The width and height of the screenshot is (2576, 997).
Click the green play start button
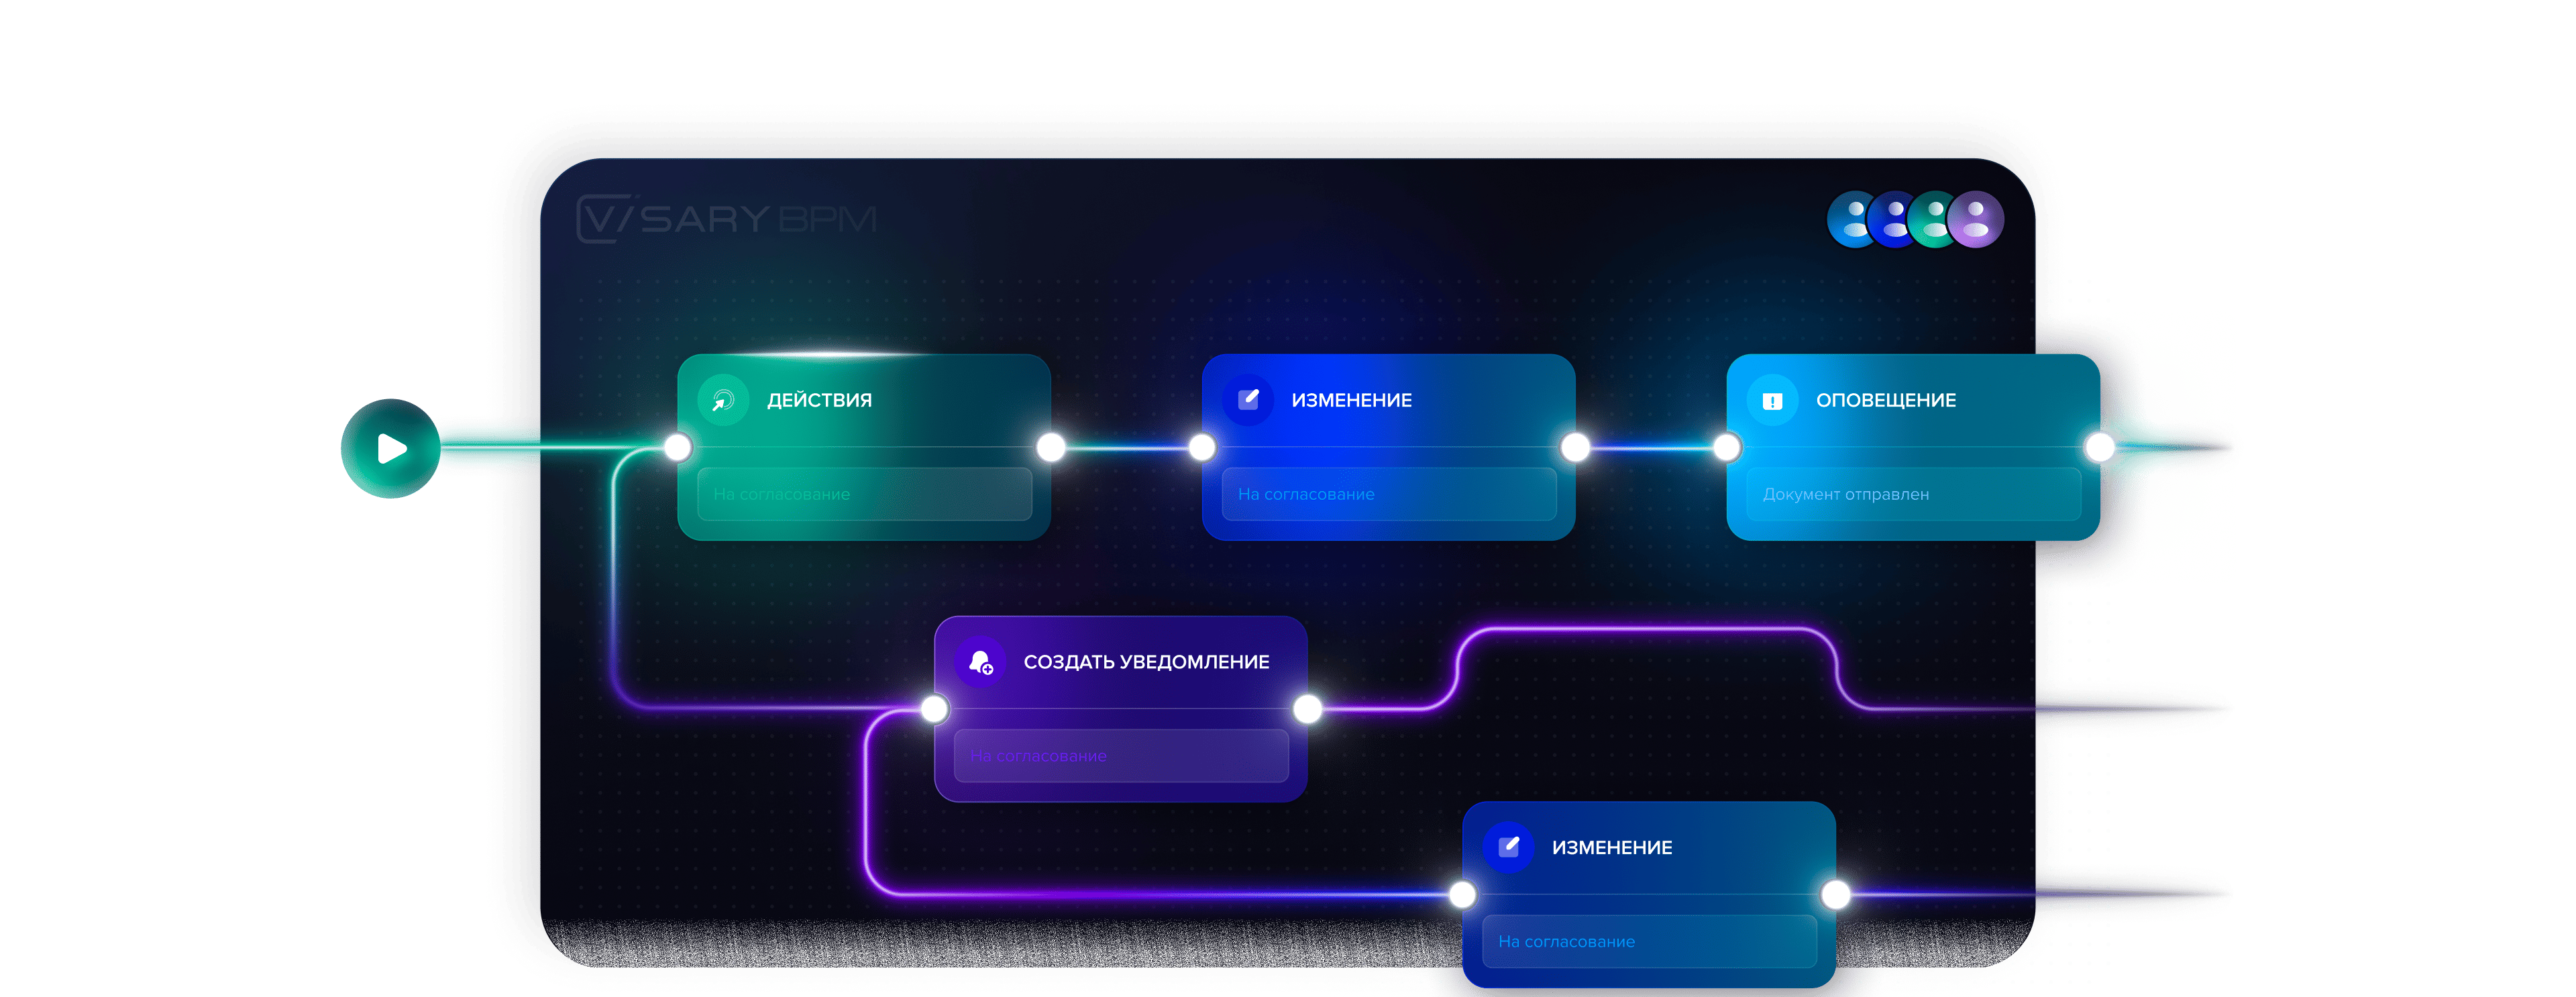[391, 449]
